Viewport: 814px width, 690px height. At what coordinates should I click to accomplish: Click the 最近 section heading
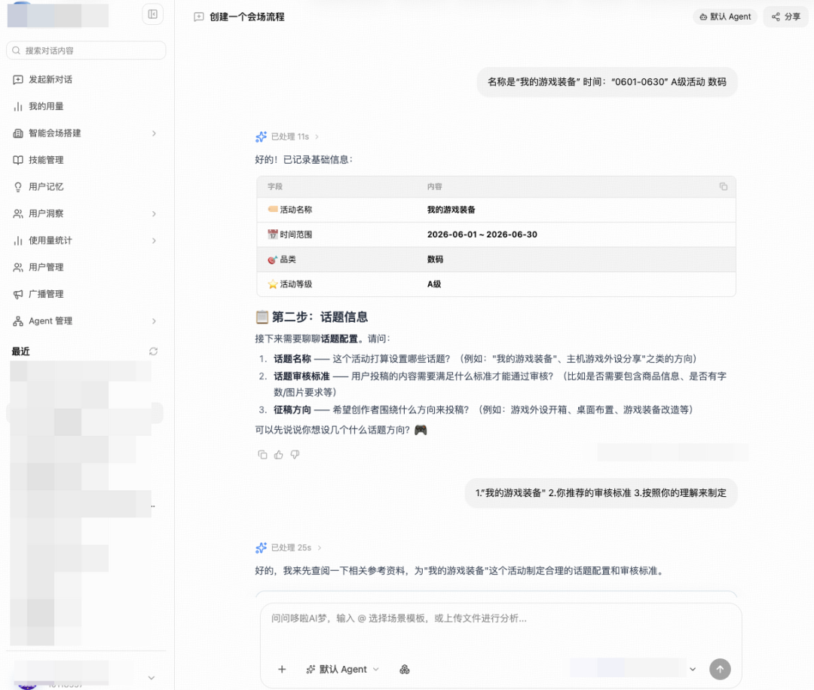(x=21, y=351)
